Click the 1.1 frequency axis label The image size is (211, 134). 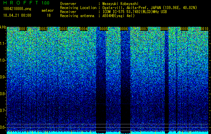(x=3, y=44)
